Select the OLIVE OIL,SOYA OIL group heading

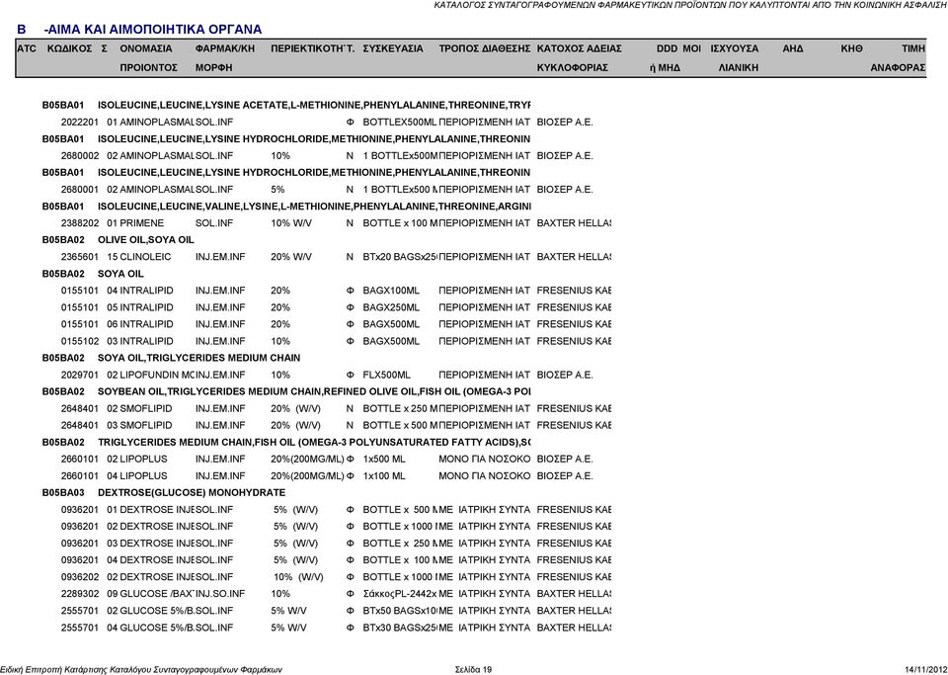(x=146, y=240)
